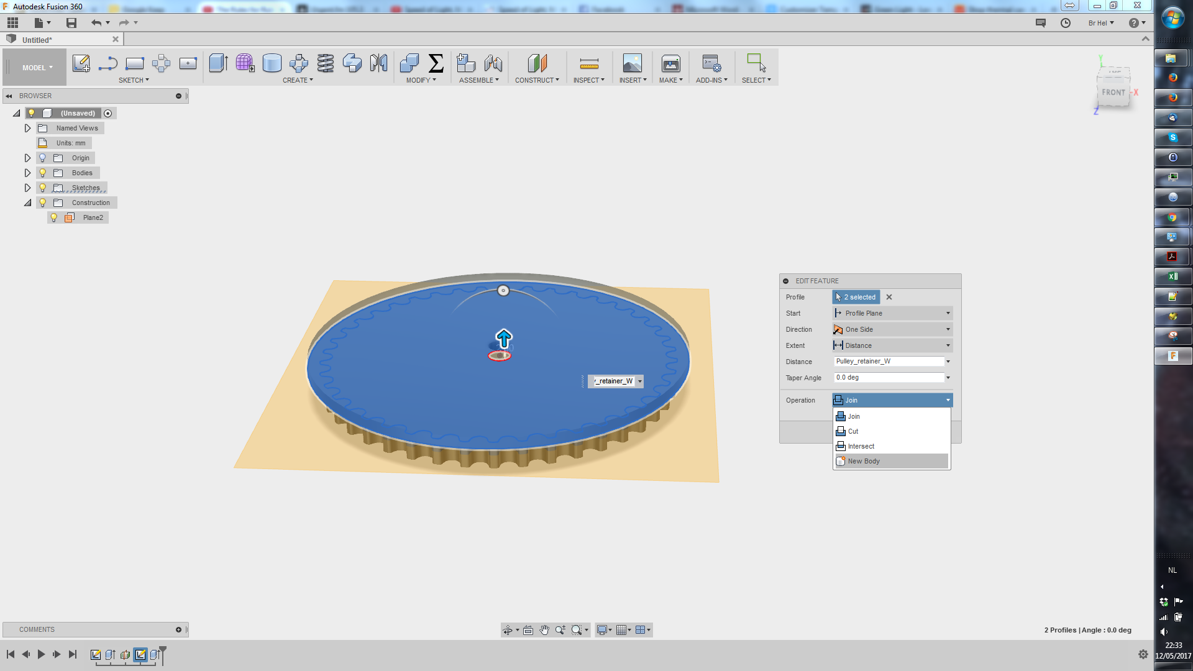Toggle visibility bulb of Bodies folder
This screenshot has width=1193, height=671.
[x=43, y=173]
